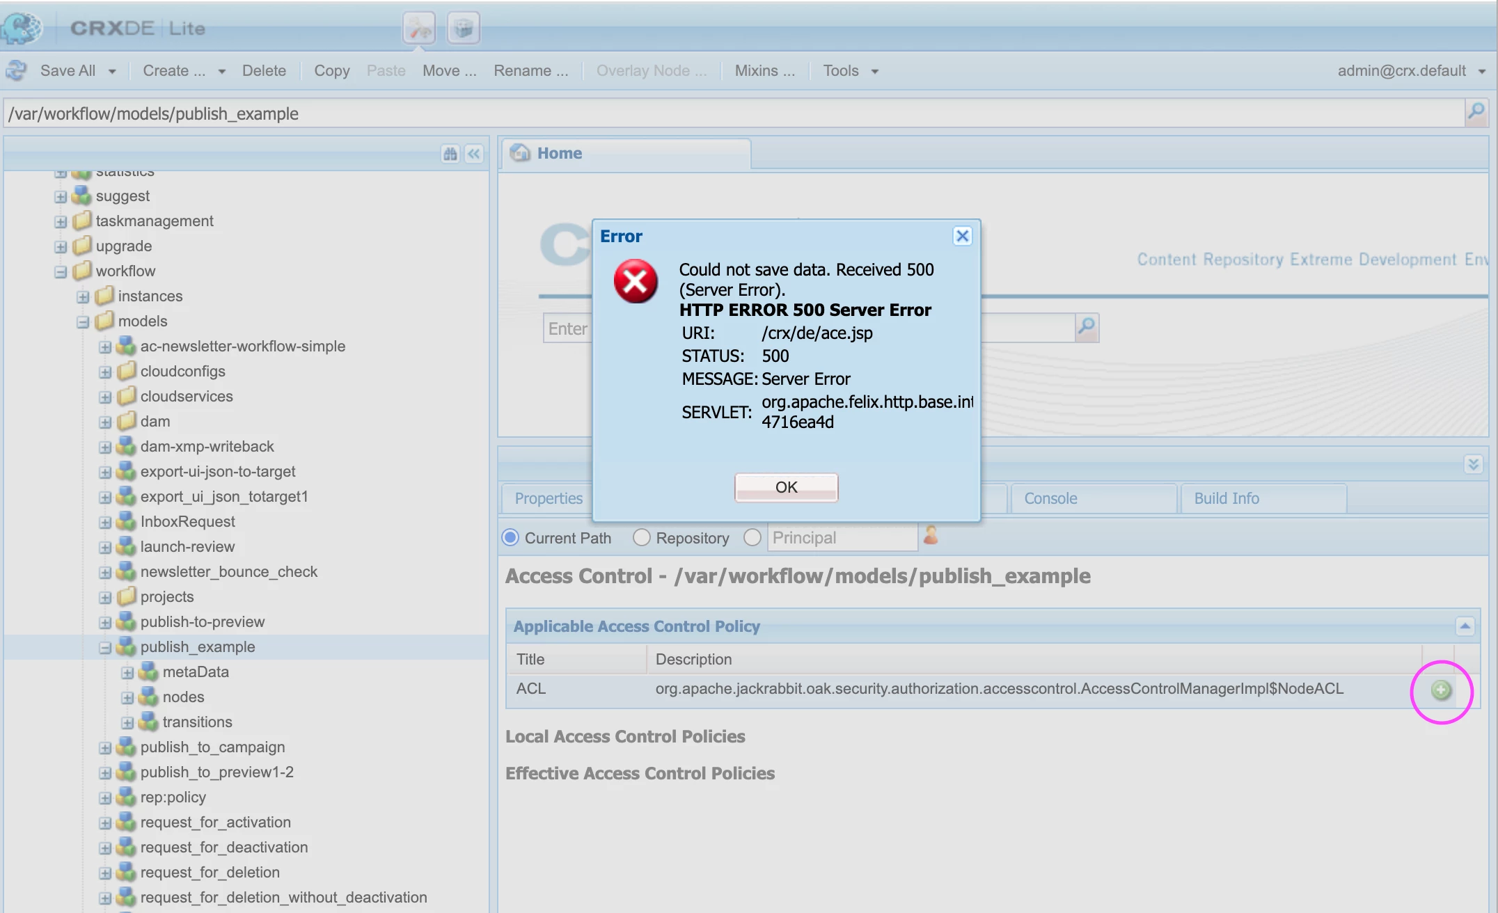Viewport: 1498px width, 913px height.
Task: Click the Delete toolbar button
Action: click(264, 71)
